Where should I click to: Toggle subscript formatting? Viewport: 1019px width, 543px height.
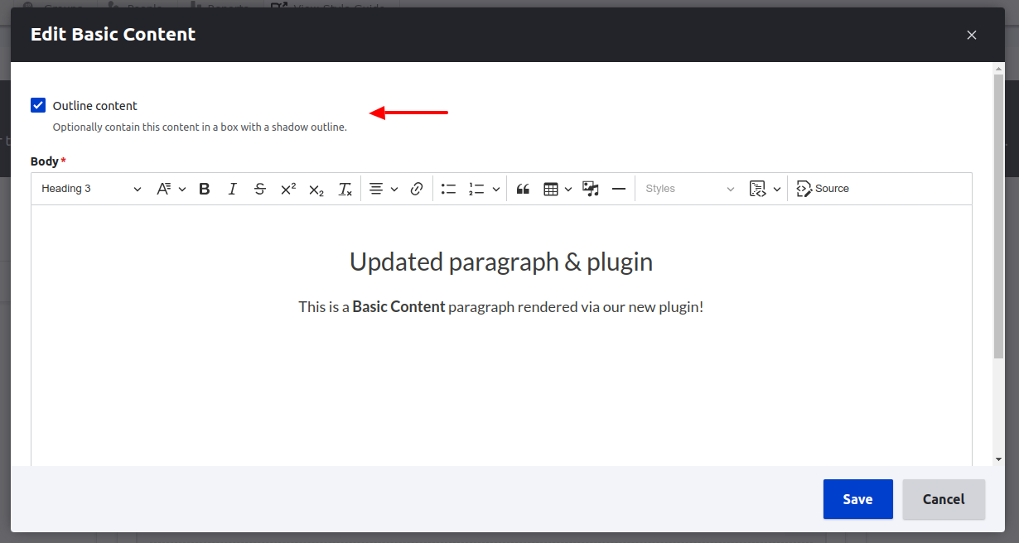[x=316, y=188]
